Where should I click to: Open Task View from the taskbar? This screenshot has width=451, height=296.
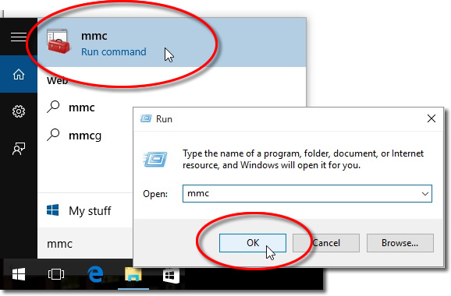[56, 274]
